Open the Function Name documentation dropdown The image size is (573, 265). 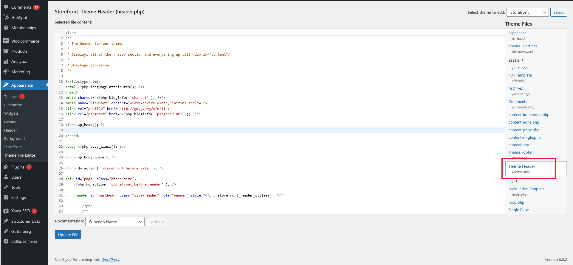click(x=115, y=222)
